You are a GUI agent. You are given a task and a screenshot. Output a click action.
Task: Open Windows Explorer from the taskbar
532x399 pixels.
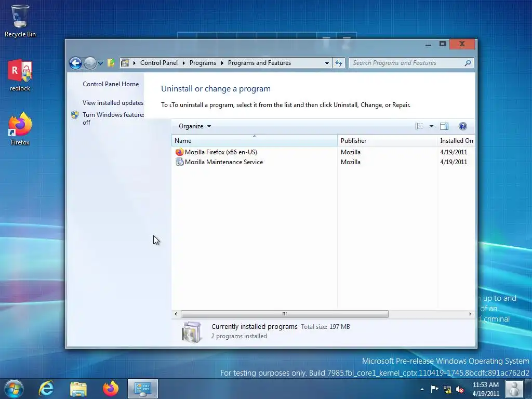click(x=78, y=389)
